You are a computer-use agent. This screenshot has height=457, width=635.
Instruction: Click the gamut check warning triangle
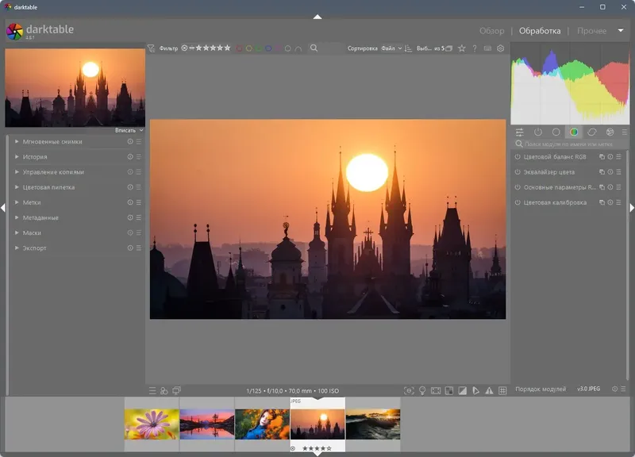click(x=489, y=390)
